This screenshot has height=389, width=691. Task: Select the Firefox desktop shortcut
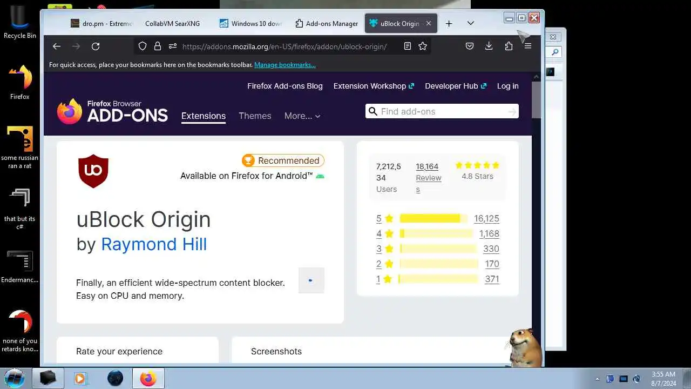pos(20,82)
